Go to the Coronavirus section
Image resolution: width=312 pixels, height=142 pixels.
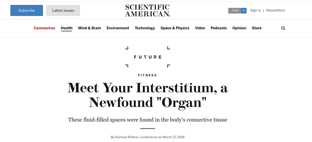pos(44,28)
